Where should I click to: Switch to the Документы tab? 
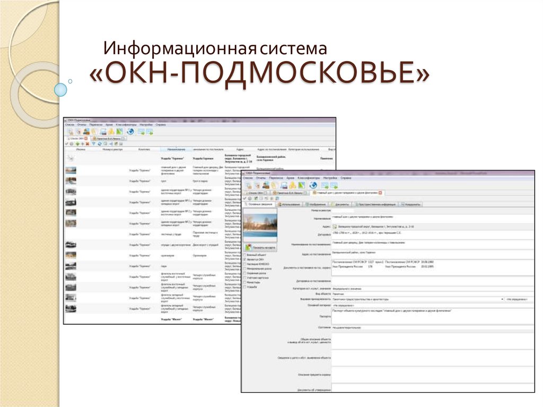(x=340, y=204)
